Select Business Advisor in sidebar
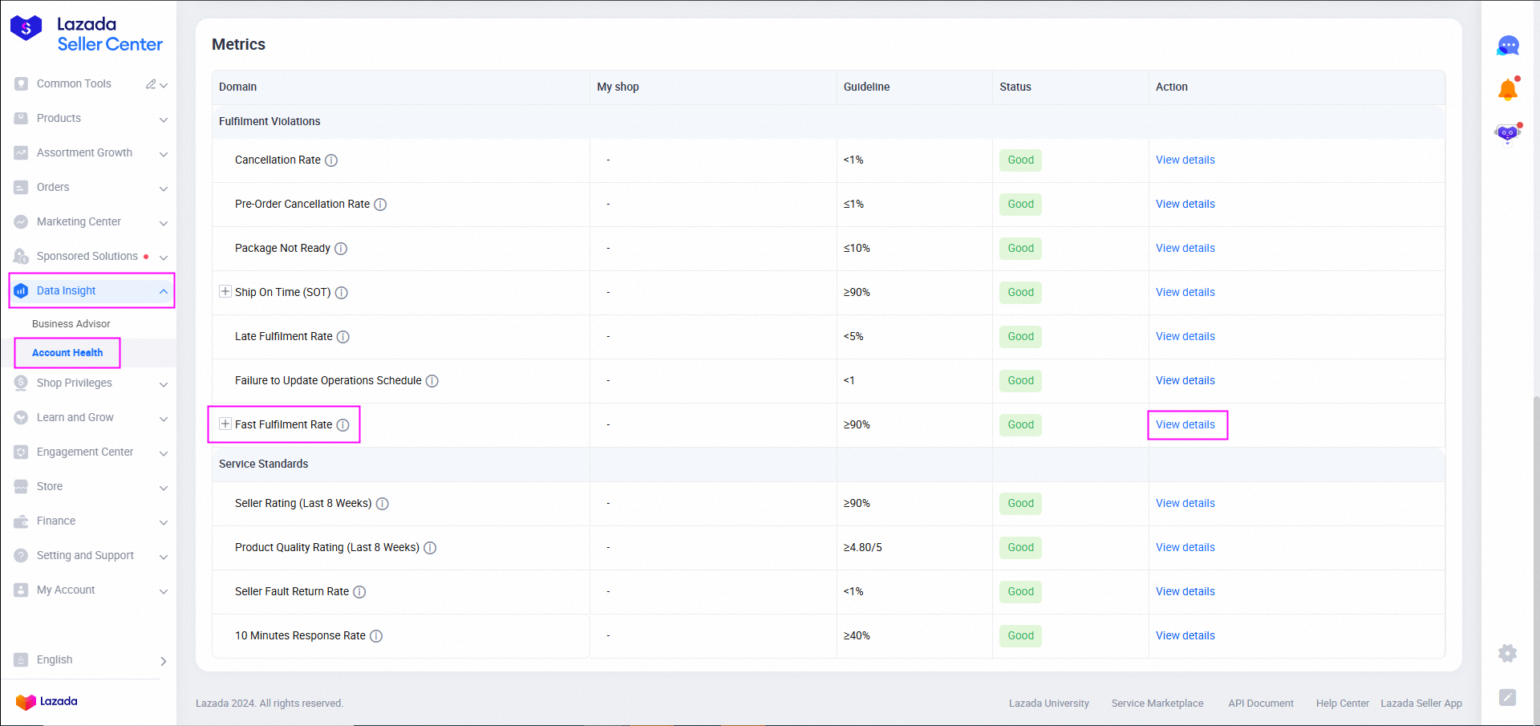This screenshot has height=726, width=1540. (71, 324)
